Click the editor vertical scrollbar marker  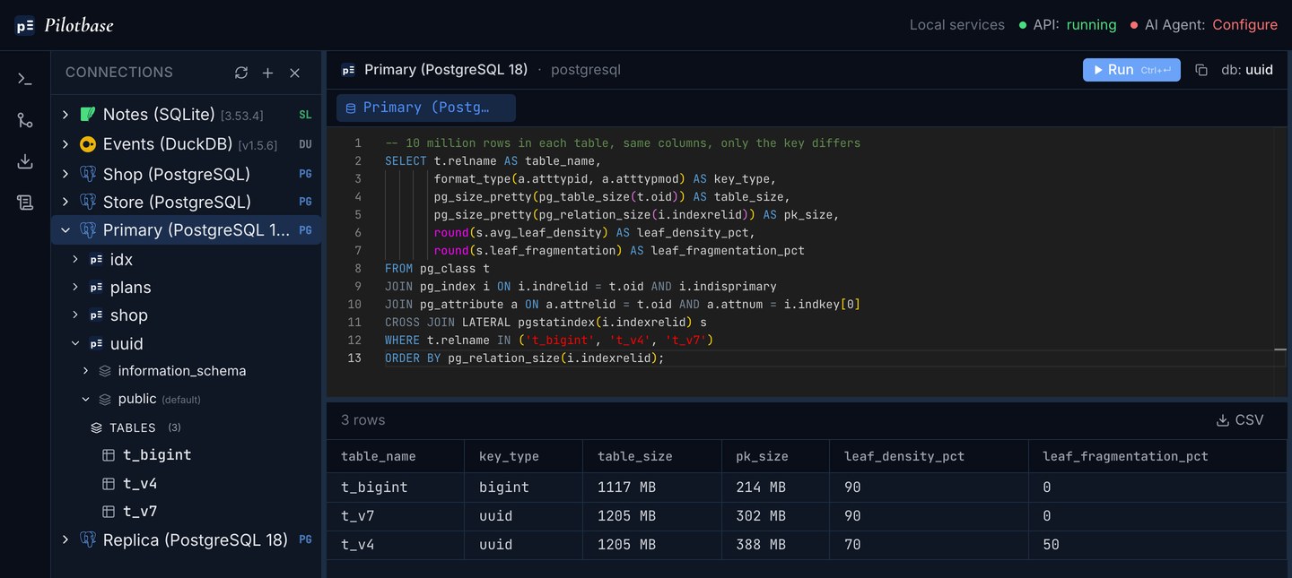(1280, 350)
